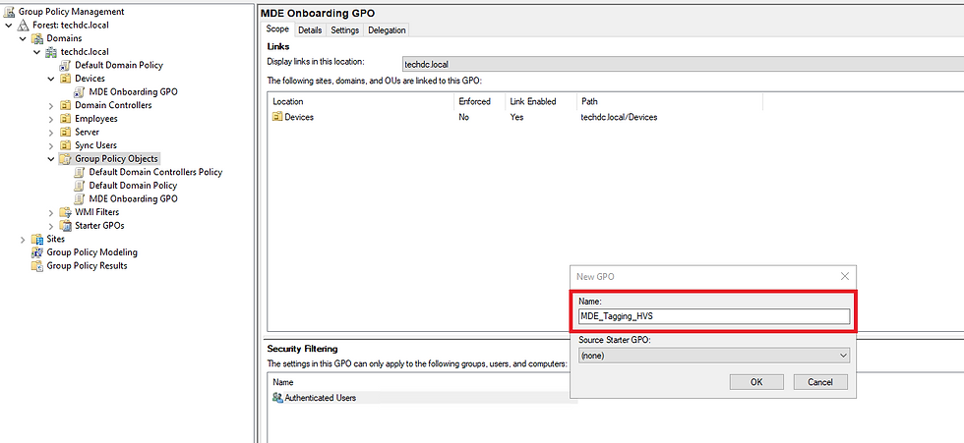Collapse the Domains node

click(x=24, y=38)
